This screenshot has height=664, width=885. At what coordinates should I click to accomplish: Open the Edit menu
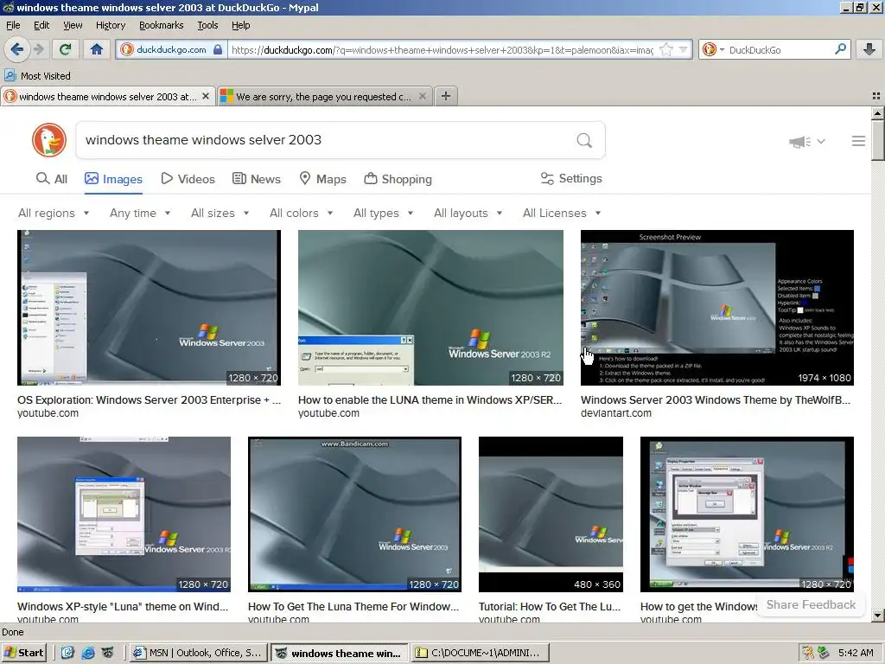click(41, 25)
